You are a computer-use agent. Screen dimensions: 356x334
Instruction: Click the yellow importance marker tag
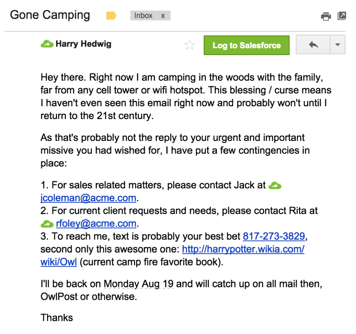pyautogui.click(x=111, y=16)
